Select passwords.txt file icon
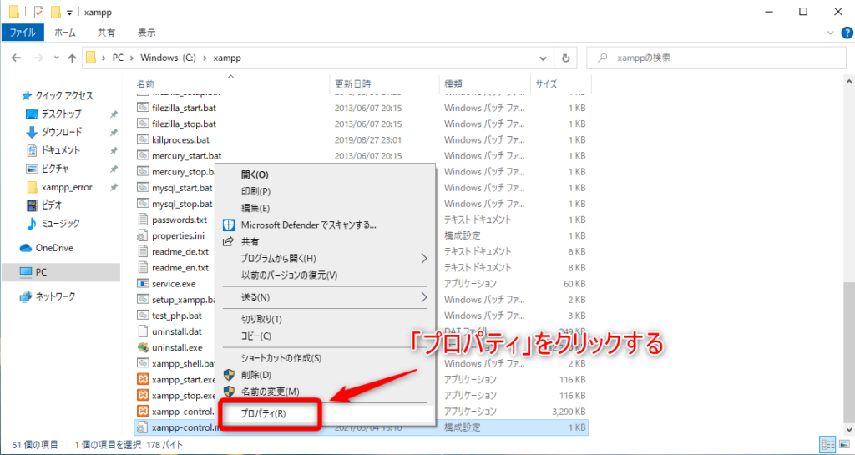Screen dimensions: 855x455 143,220
